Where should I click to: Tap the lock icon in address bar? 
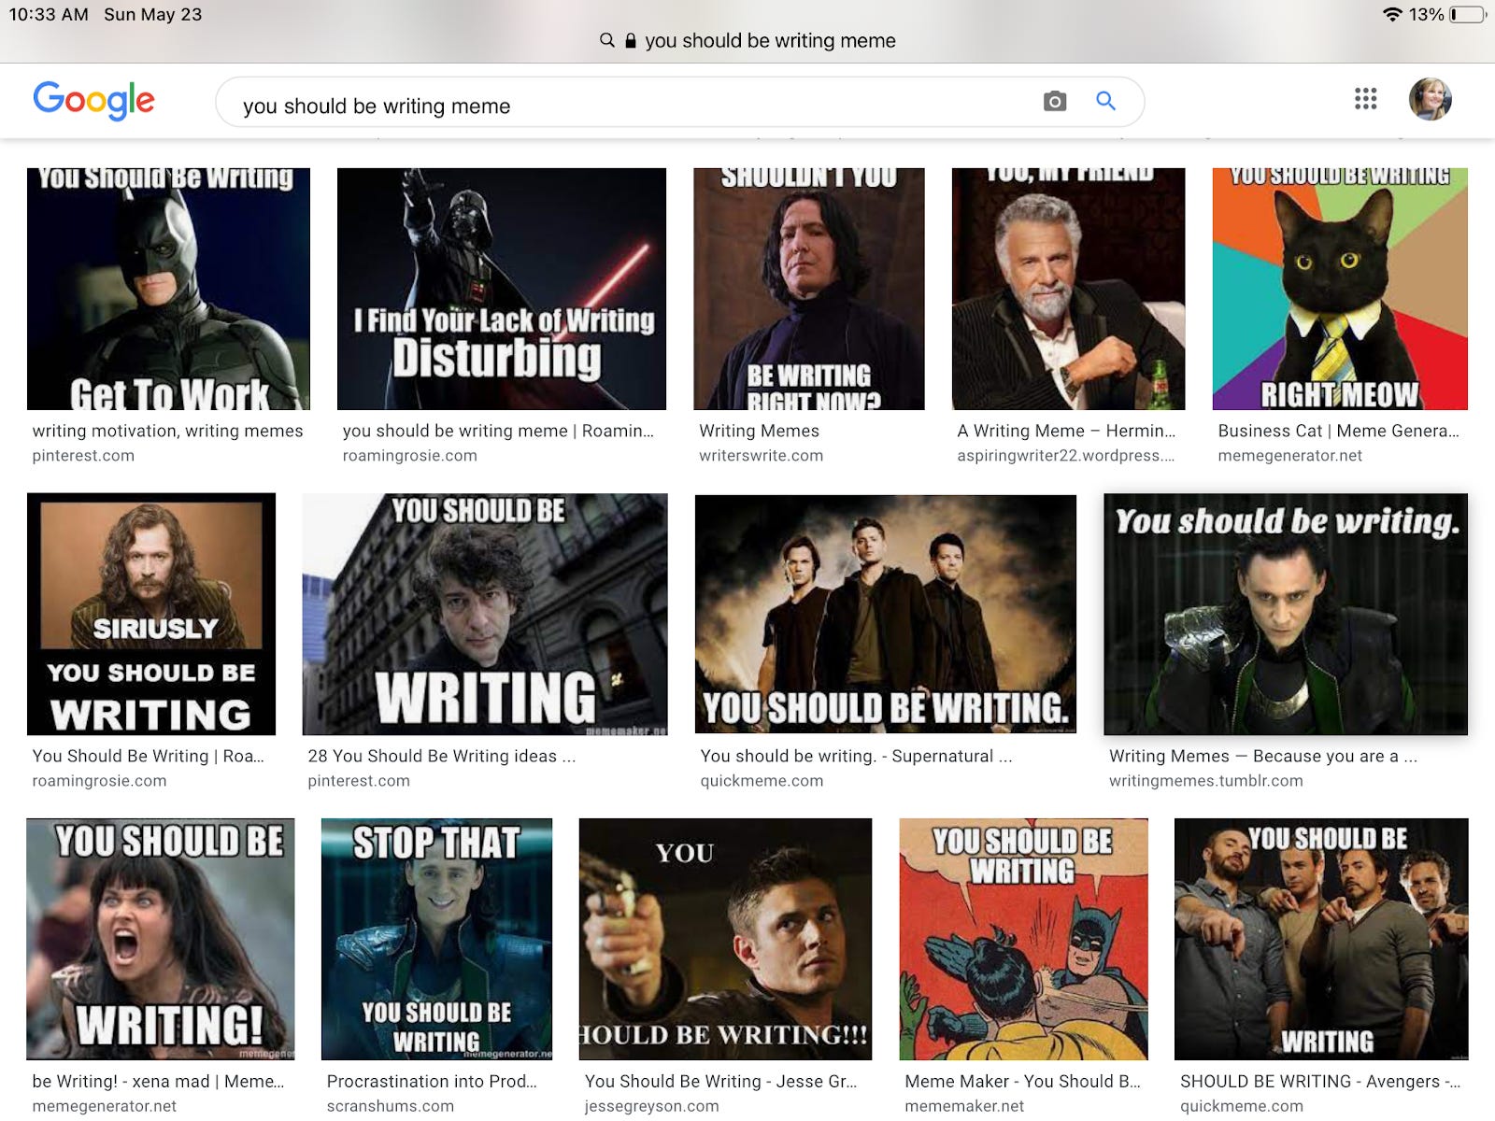(631, 40)
